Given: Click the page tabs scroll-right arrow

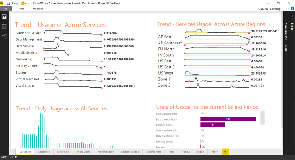Looking at the screenshot, I should [x=13, y=152].
